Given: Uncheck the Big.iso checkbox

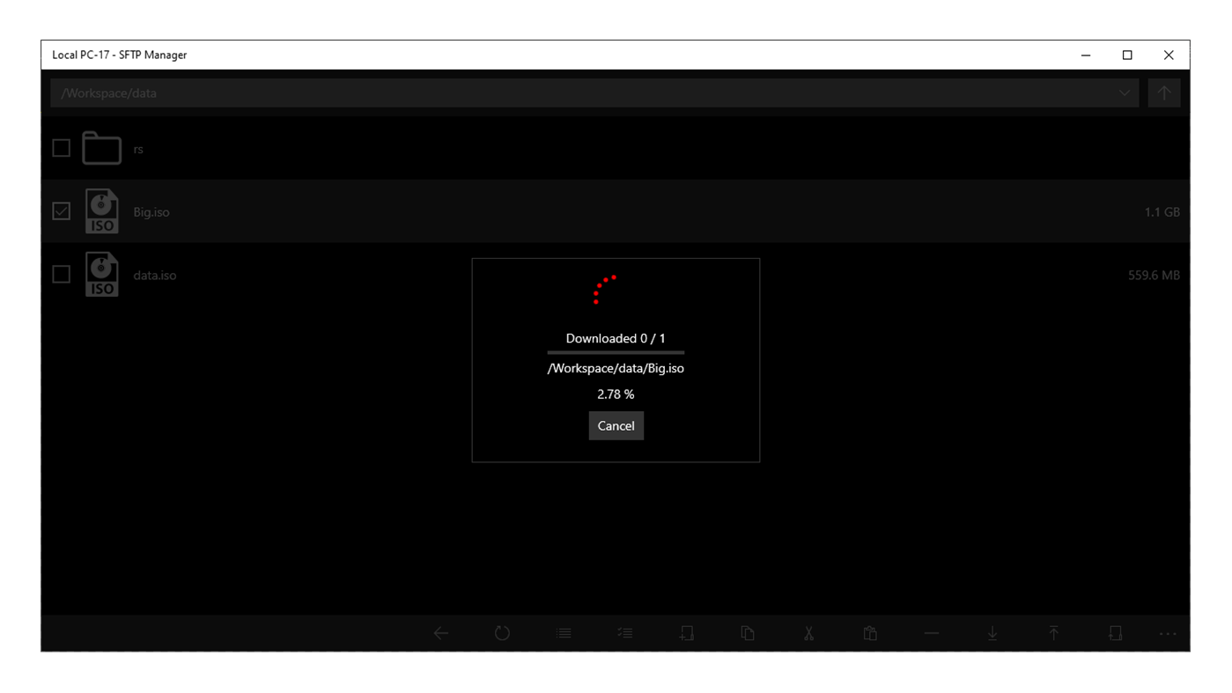Looking at the screenshot, I should point(61,210).
